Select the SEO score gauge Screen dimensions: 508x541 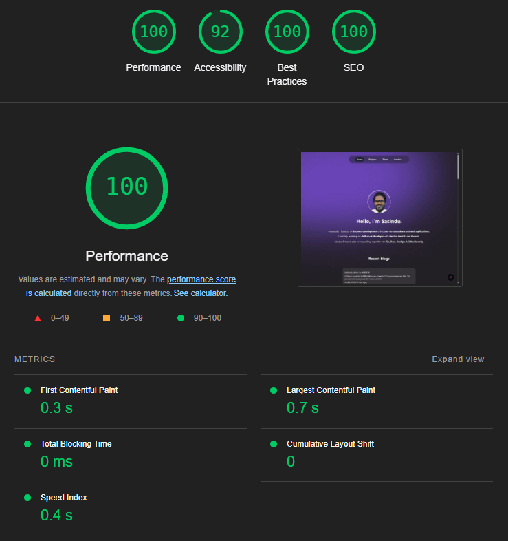point(354,32)
